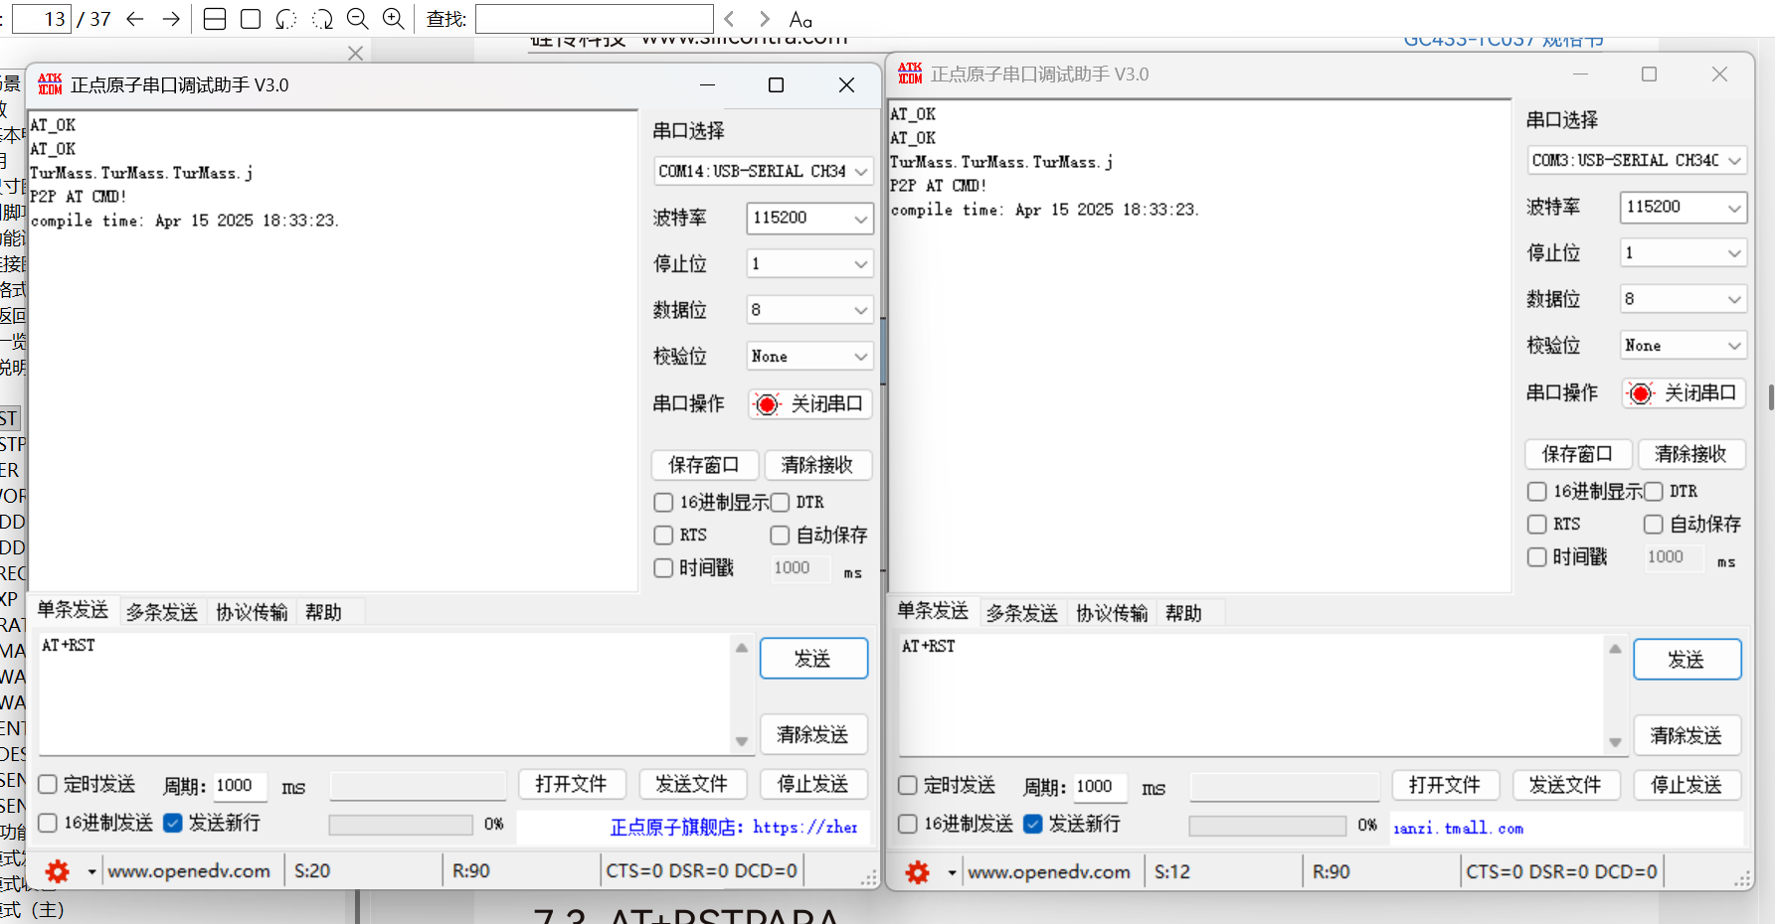
Task: Click 周期 period field in COM14 window
Action: click(240, 786)
